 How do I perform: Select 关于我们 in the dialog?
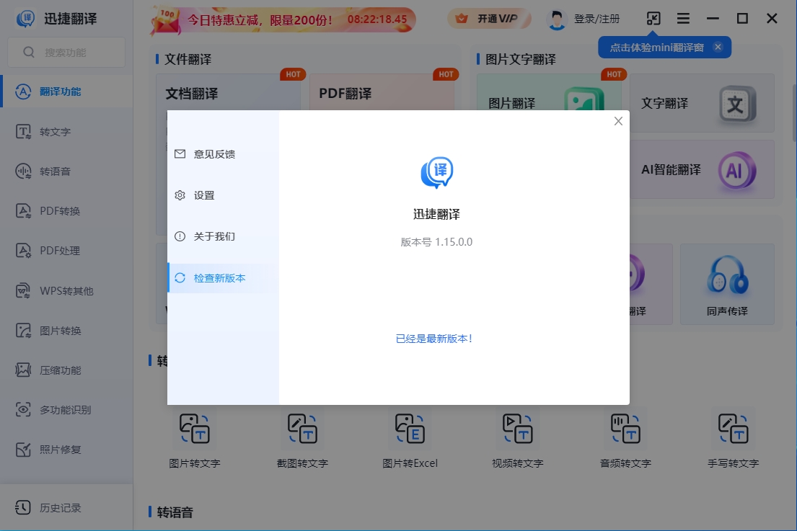pyautogui.click(x=213, y=236)
